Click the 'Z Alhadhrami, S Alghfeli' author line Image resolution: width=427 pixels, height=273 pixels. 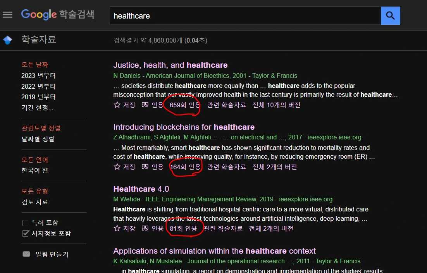pyautogui.click(x=237, y=137)
